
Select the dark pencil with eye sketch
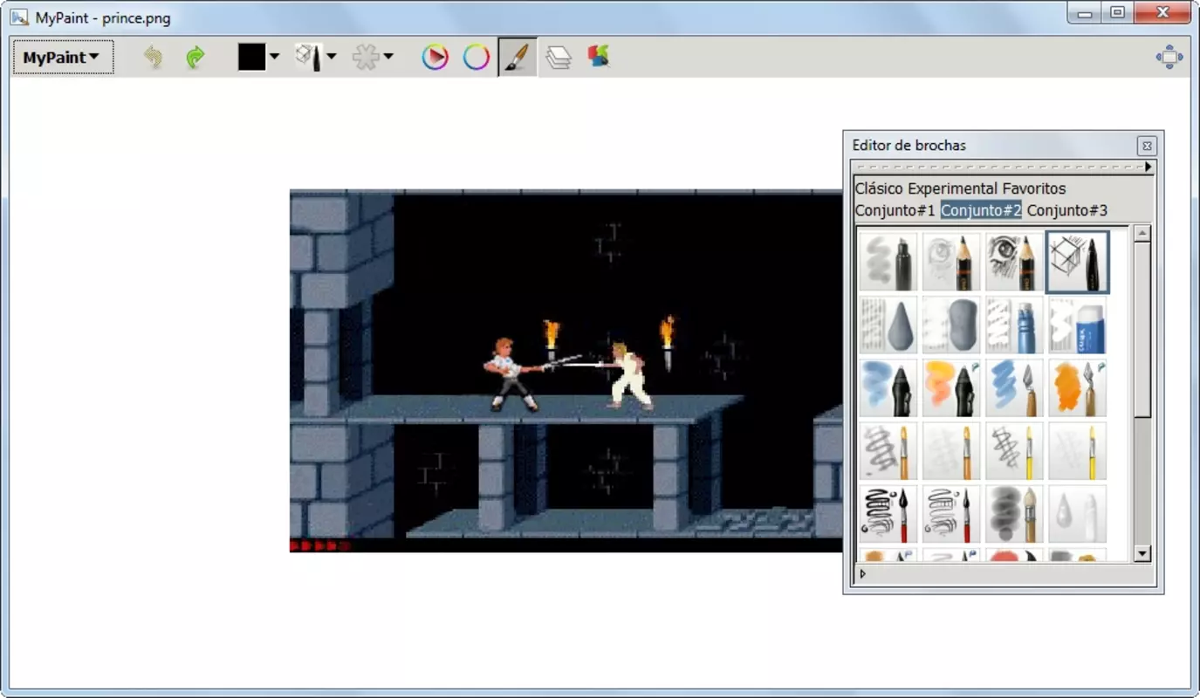[x=1014, y=262]
